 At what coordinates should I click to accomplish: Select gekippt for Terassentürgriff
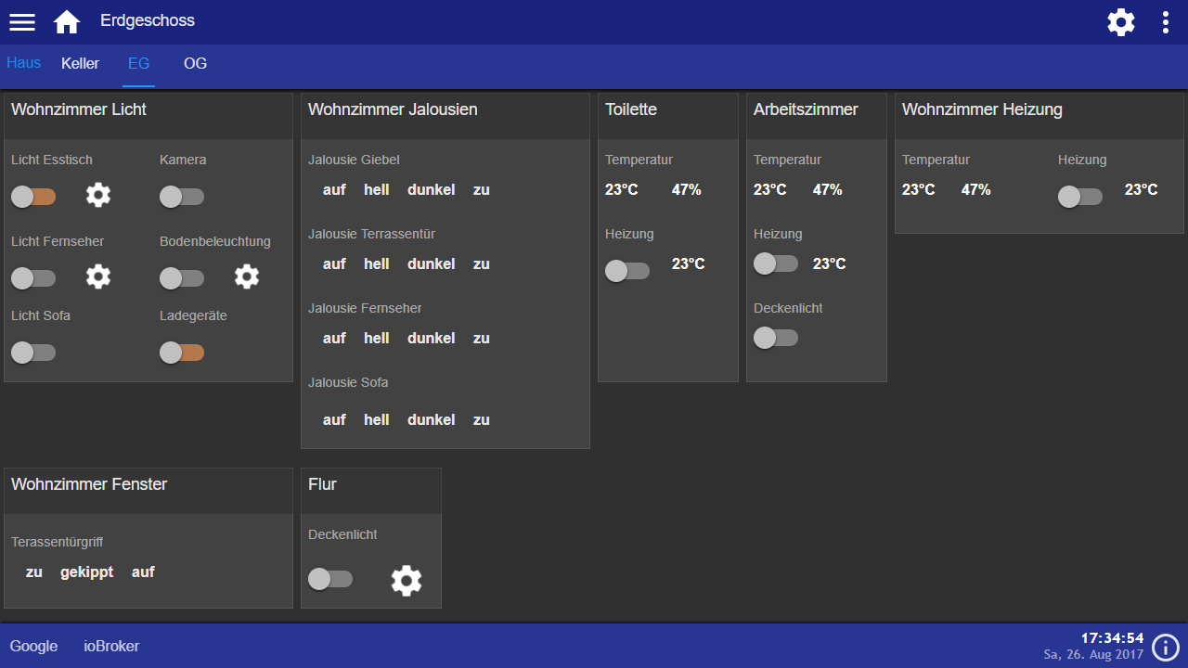point(87,572)
